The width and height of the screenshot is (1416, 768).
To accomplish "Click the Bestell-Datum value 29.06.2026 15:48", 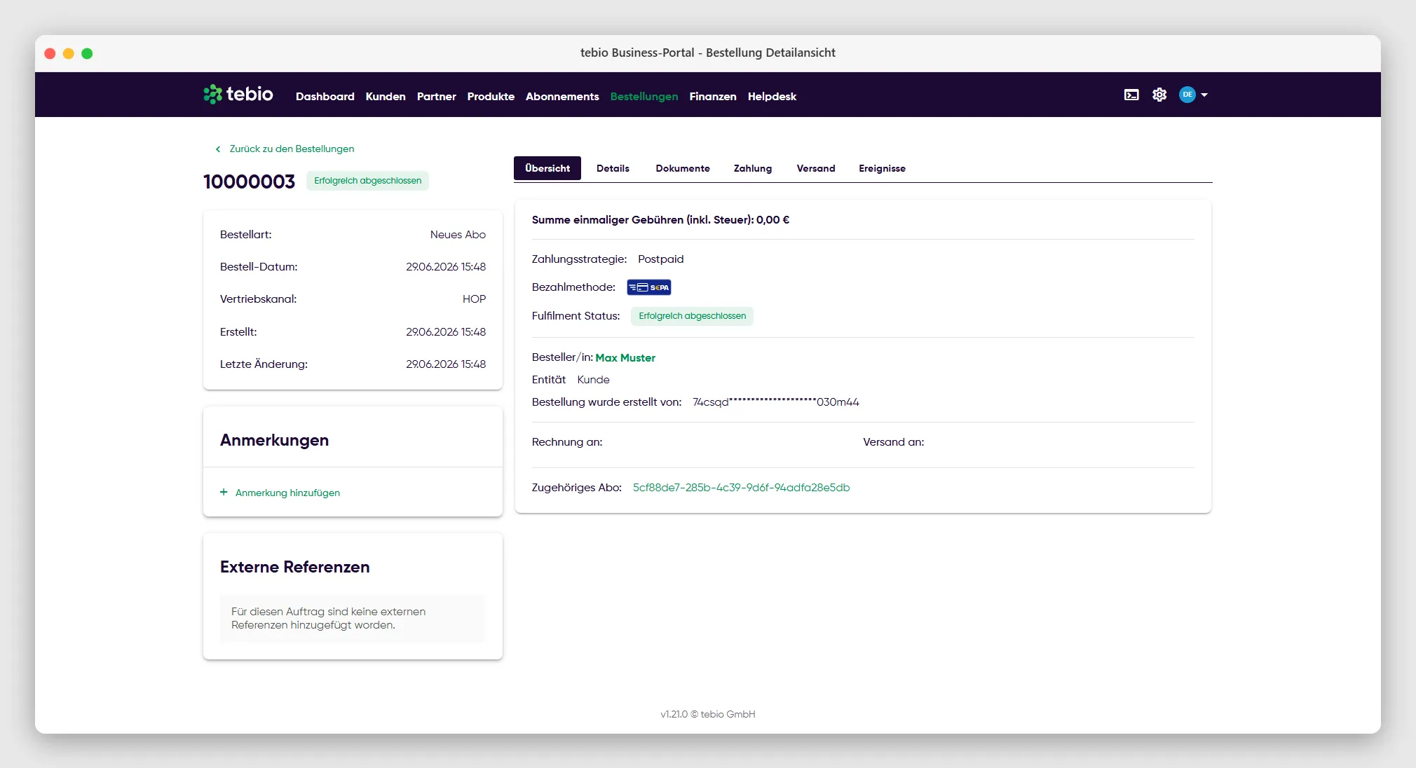I will (x=446, y=267).
